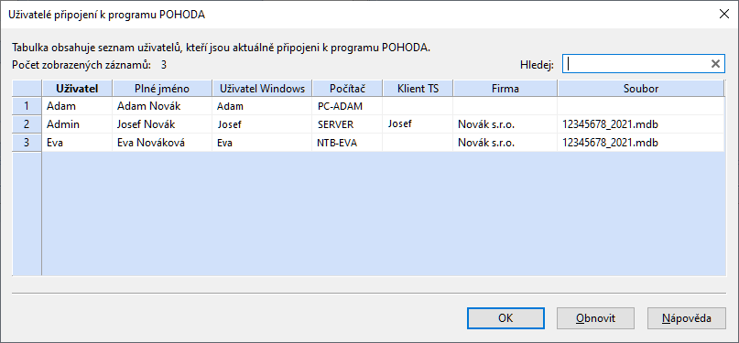Screen dimensions: 739x343
Task: Select user Admin cell
Action: click(x=77, y=124)
